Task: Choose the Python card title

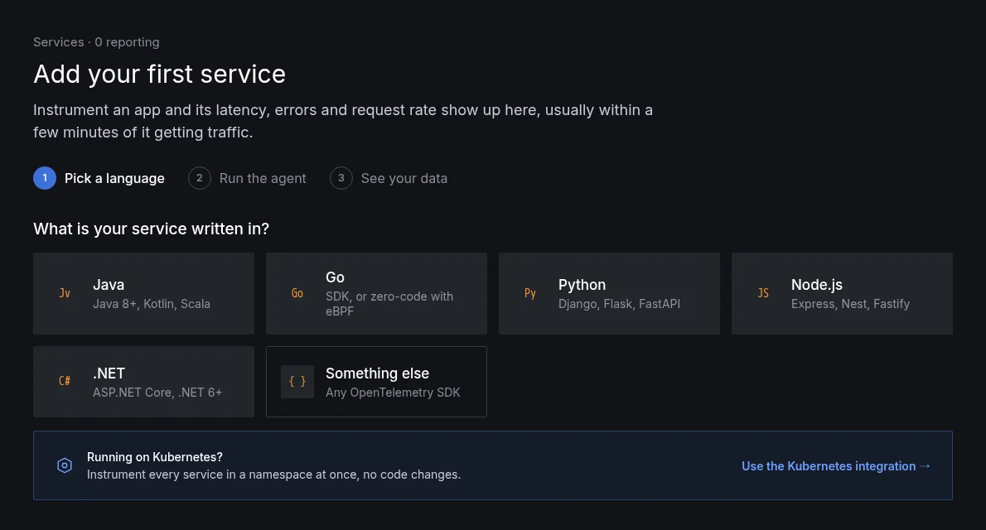Action: [x=582, y=285]
